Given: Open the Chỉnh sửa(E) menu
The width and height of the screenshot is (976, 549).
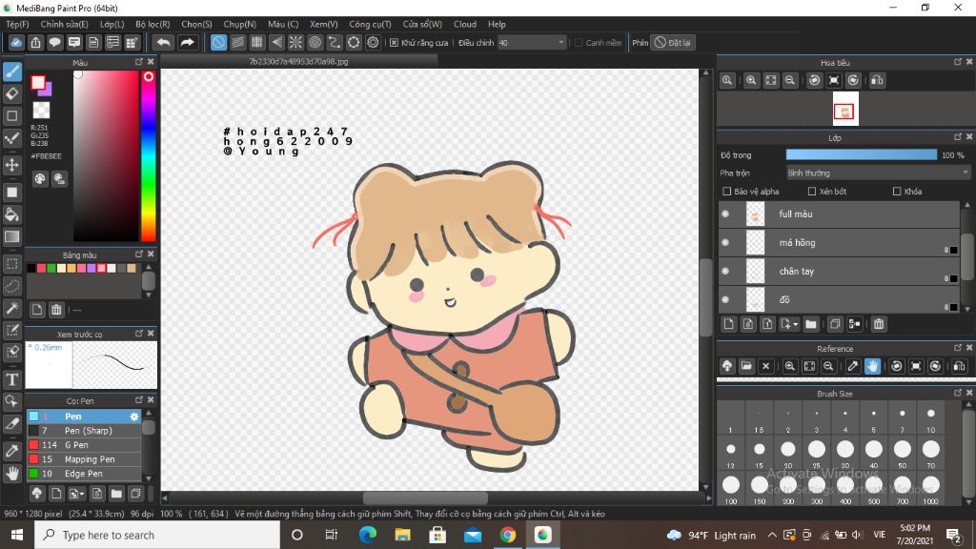Looking at the screenshot, I should [64, 24].
